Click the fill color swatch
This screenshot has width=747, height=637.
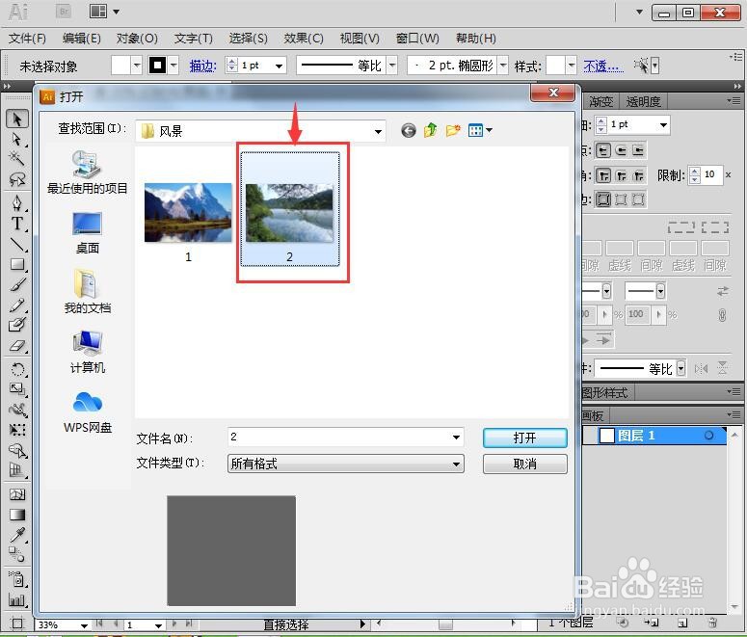coord(120,66)
